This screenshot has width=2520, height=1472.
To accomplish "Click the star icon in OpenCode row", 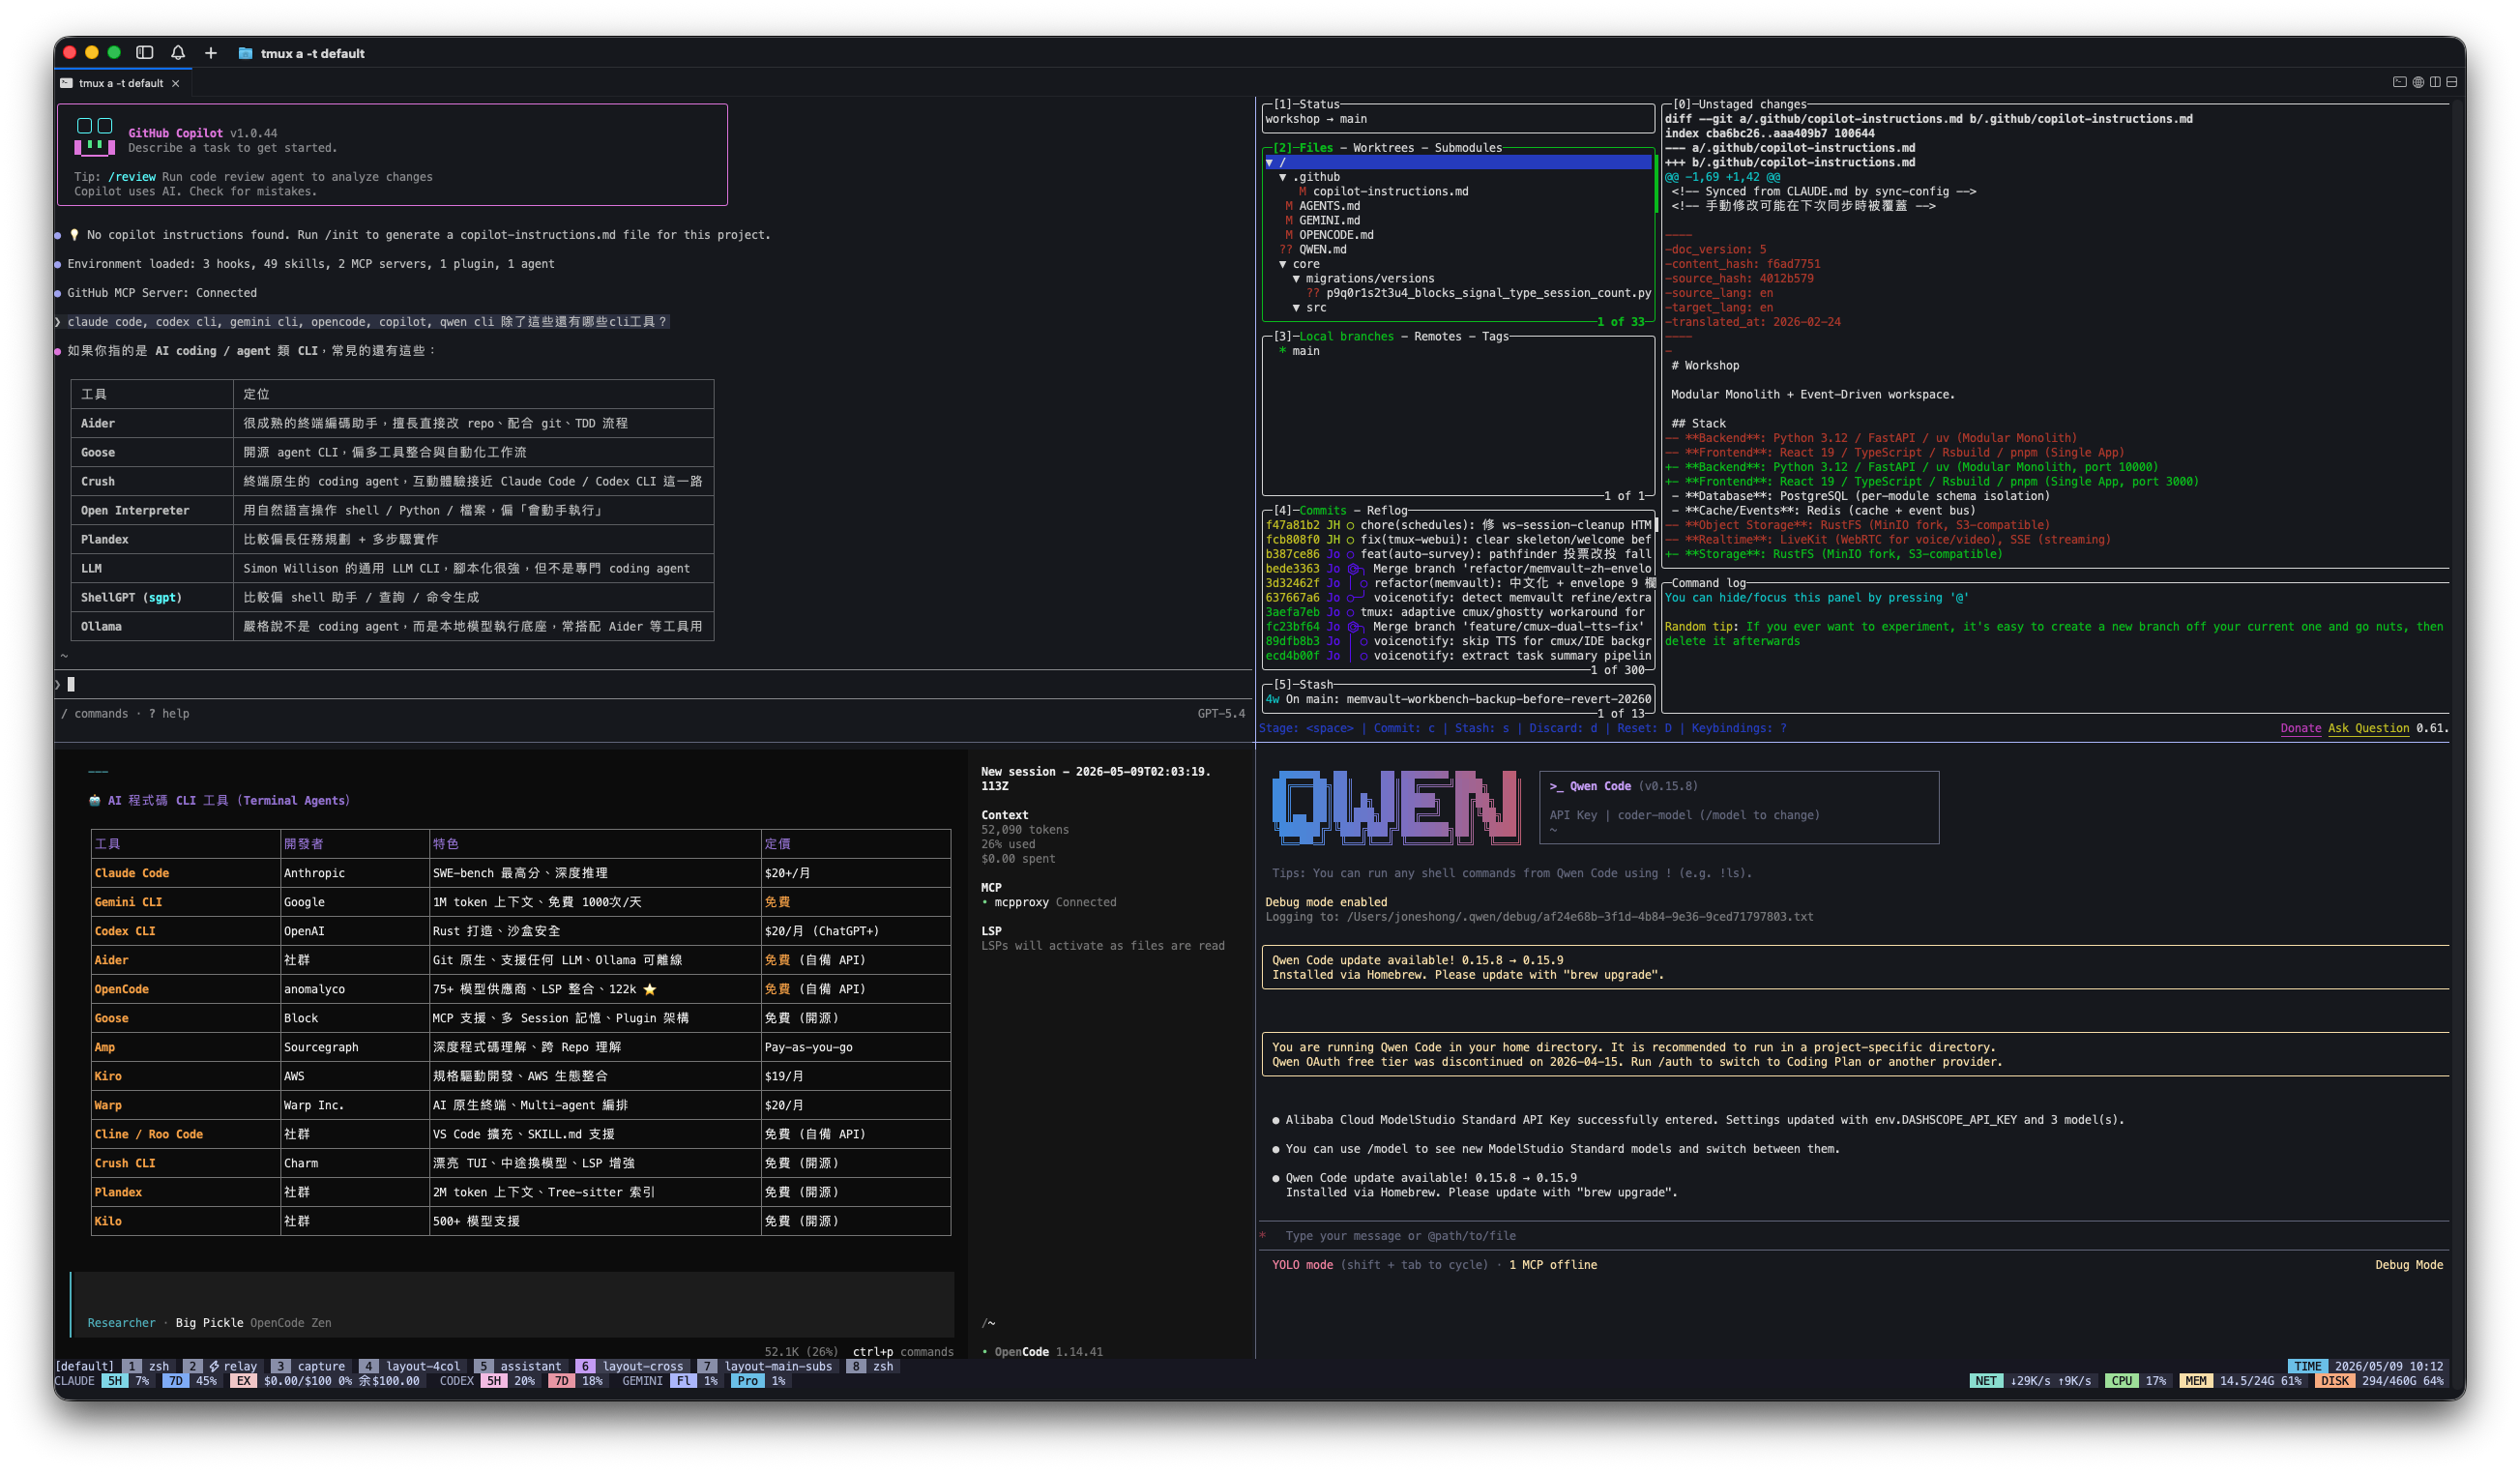I will 650,989.
